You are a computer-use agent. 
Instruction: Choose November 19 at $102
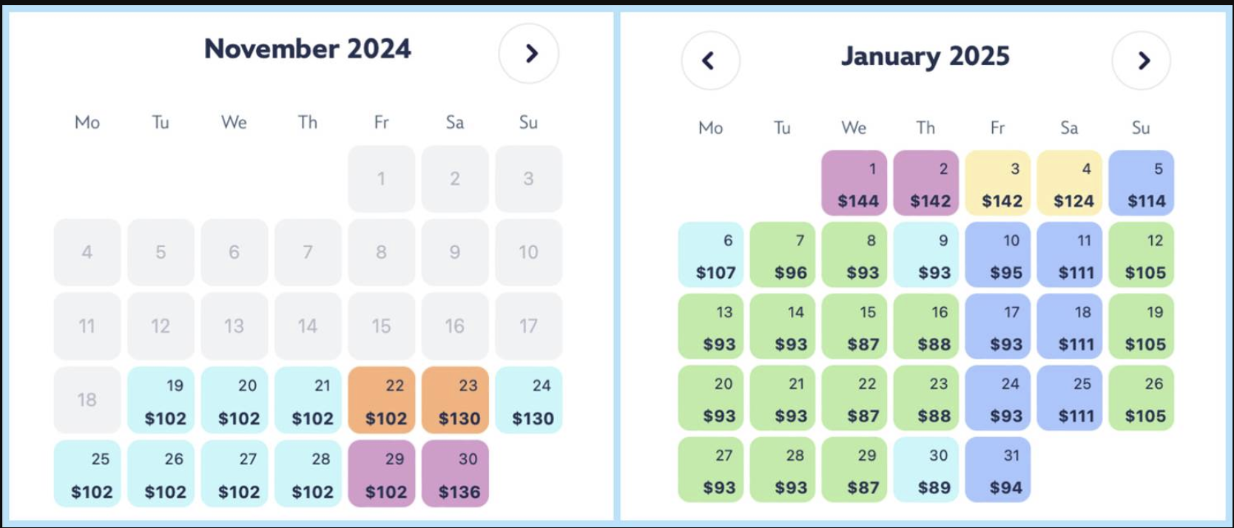click(161, 400)
